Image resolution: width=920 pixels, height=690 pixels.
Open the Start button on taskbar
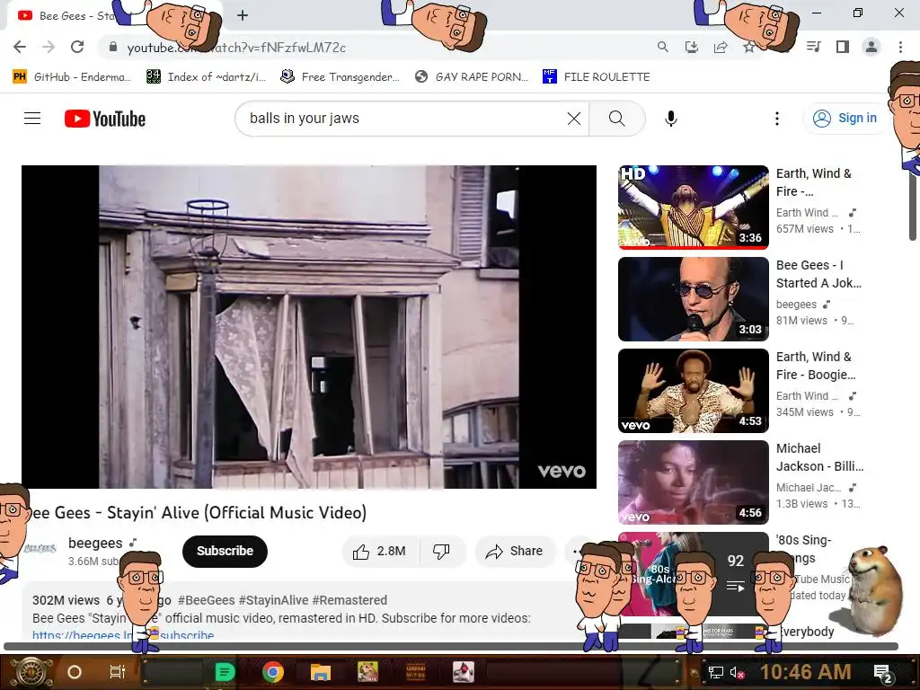coord(32,672)
